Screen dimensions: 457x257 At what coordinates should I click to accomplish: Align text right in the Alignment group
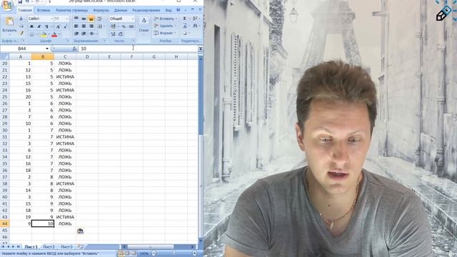(x=91, y=26)
